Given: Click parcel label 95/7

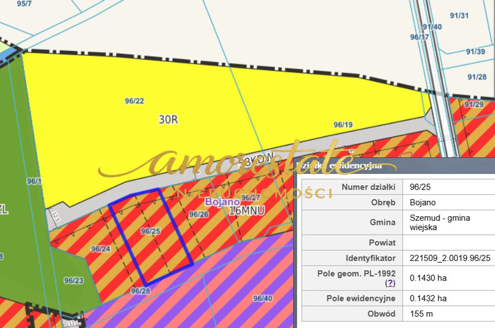Looking at the screenshot, I should 24,4.
